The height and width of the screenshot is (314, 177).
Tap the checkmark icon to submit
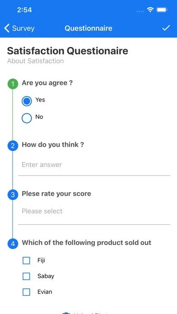click(x=166, y=28)
